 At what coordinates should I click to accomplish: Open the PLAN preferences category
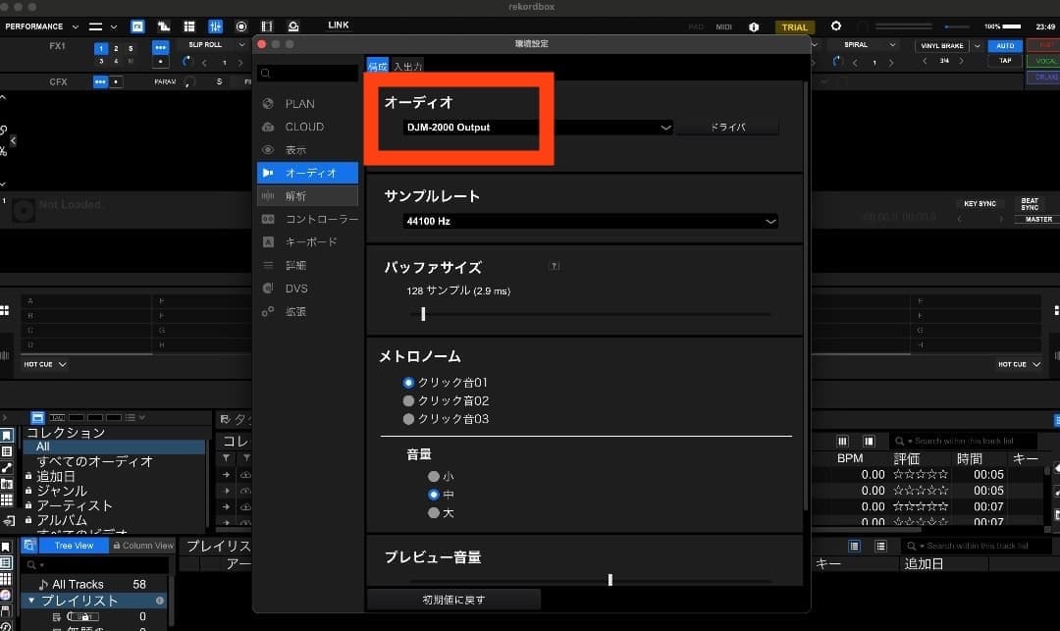(299, 104)
